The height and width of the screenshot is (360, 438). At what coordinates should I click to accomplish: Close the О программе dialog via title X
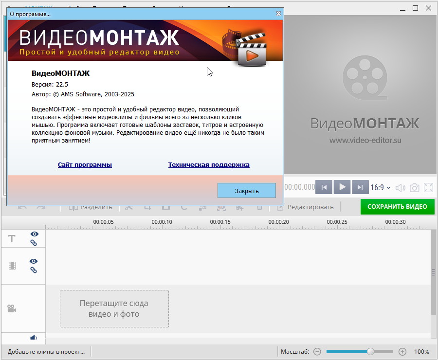click(278, 14)
